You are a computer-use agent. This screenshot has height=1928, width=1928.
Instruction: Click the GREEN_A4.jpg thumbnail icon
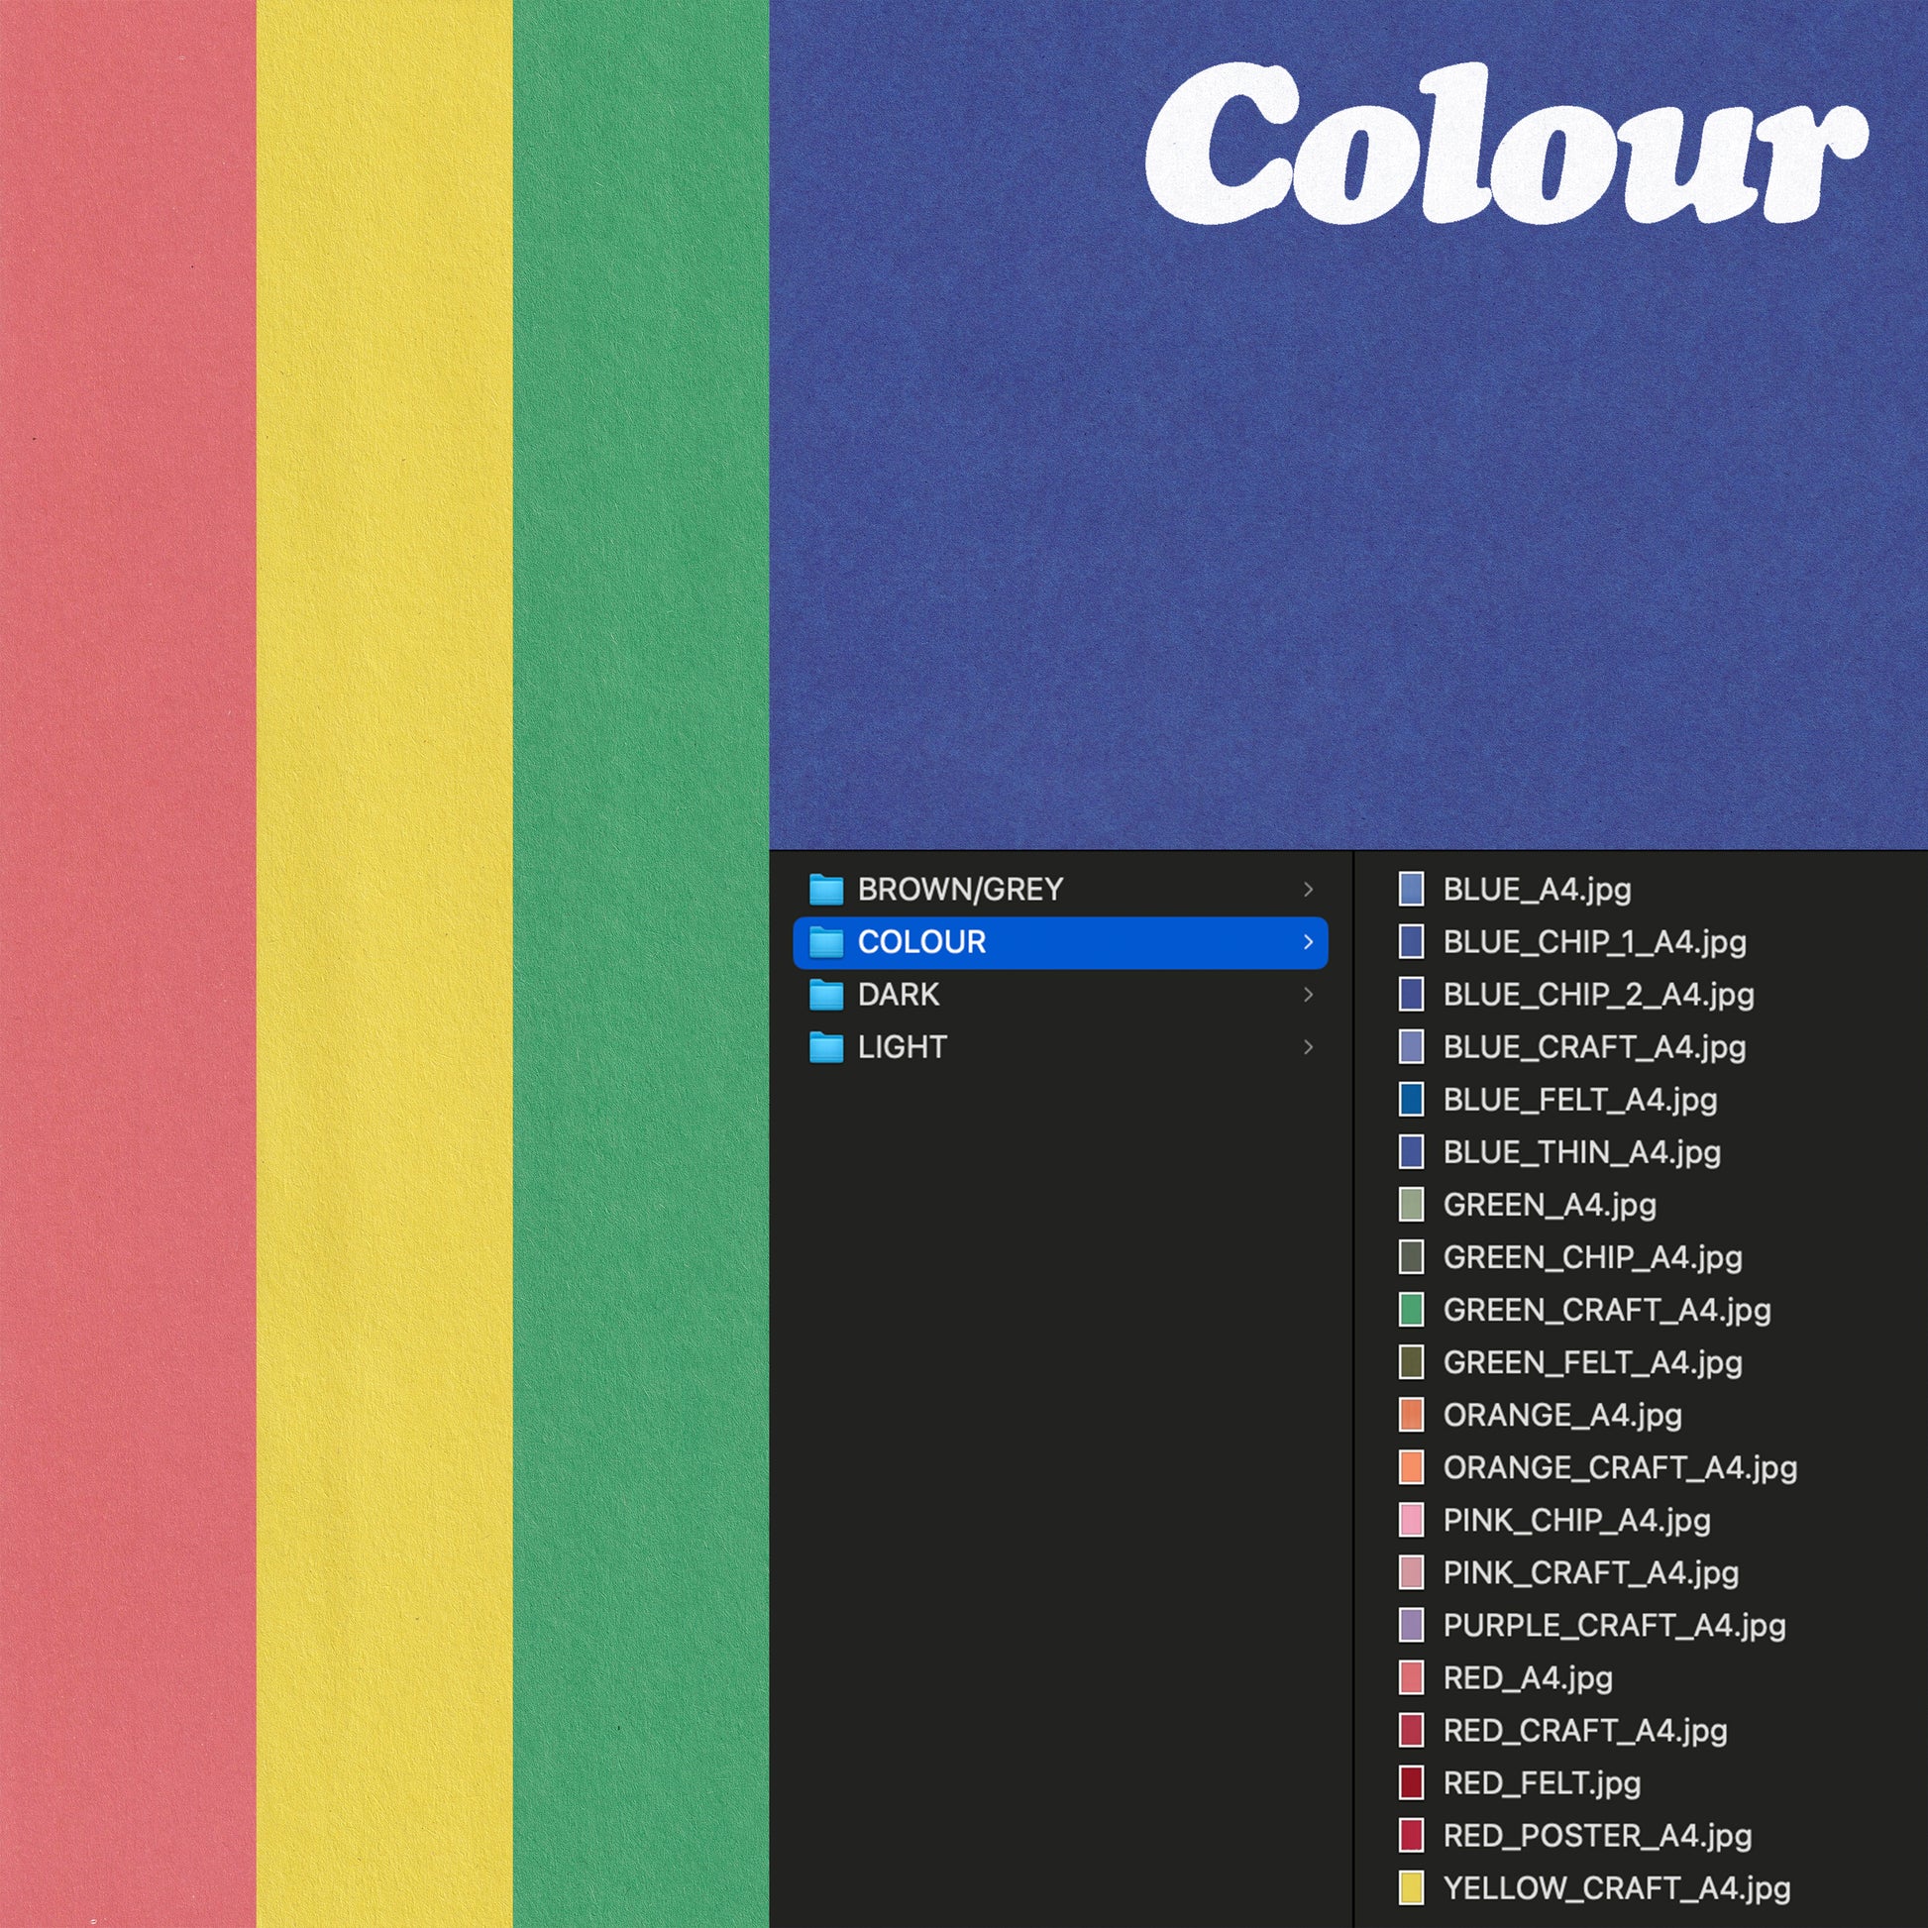coord(1411,1204)
